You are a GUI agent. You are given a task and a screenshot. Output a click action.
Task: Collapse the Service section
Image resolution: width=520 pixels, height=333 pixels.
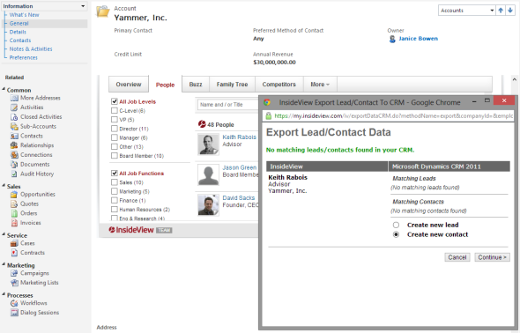[x=4, y=235]
